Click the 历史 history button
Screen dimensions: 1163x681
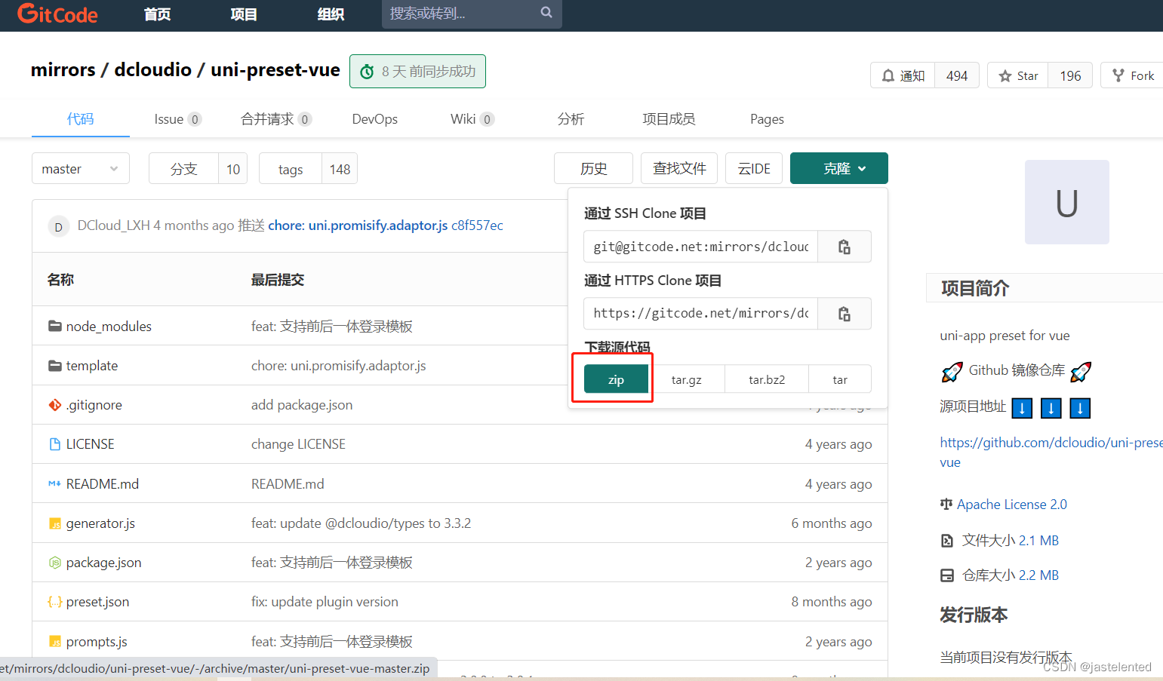(593, 168)
